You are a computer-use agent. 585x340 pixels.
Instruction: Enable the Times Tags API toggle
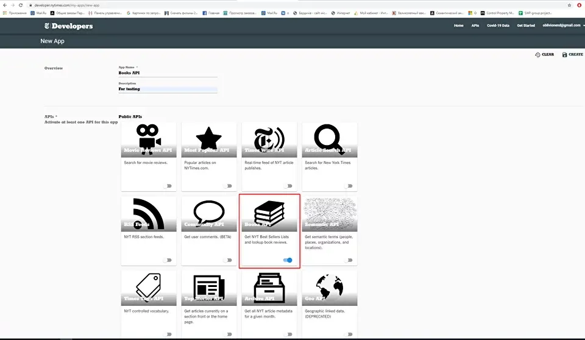click(168, 335)
